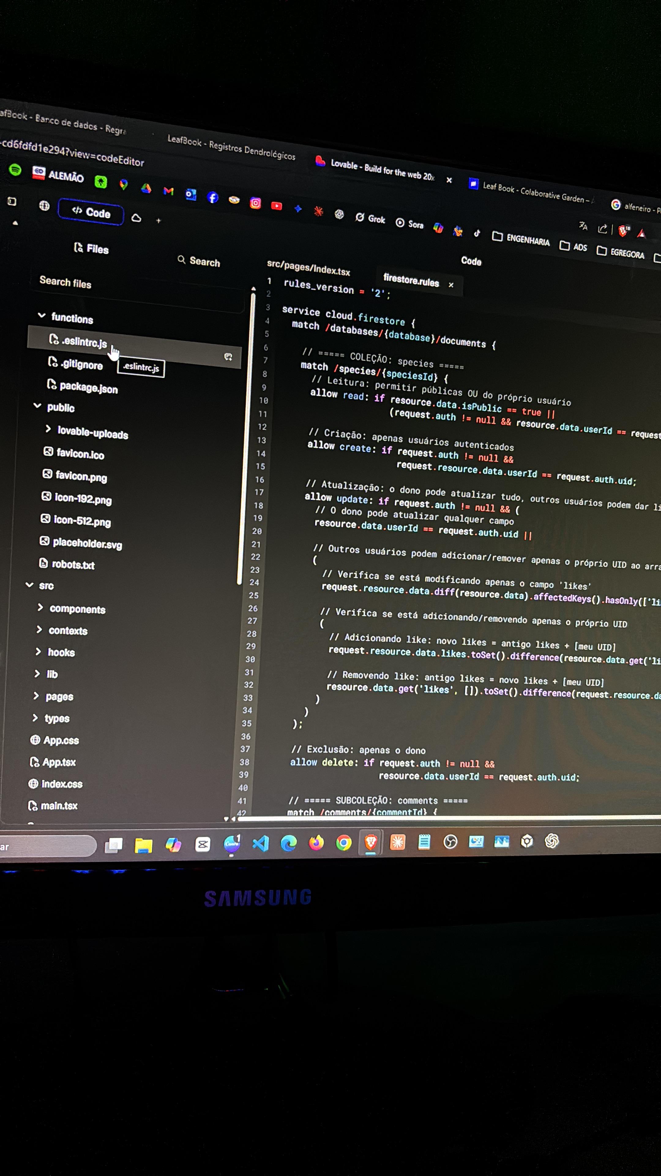Open the placeholder.svg file
The width and height of the screenshot is (661, 1176).
pos(81,543)
